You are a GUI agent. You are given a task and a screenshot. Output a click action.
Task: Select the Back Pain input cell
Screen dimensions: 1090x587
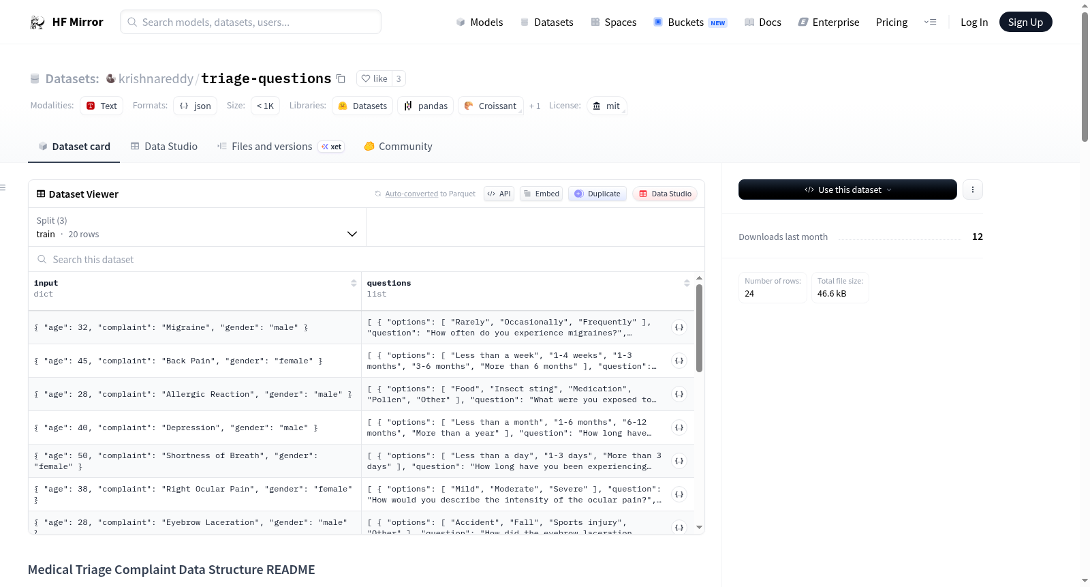point(195,361)
